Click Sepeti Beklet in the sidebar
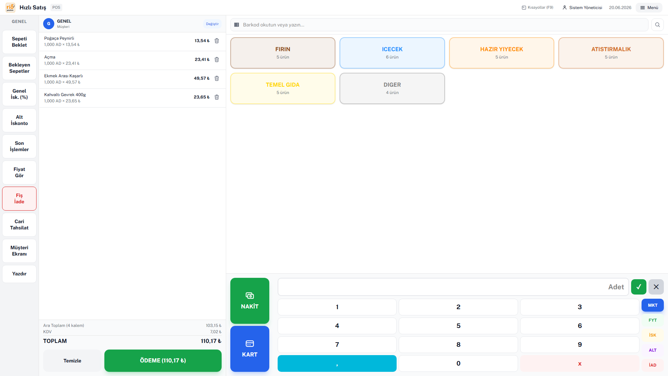668x376 pixels. click(19, 42)
